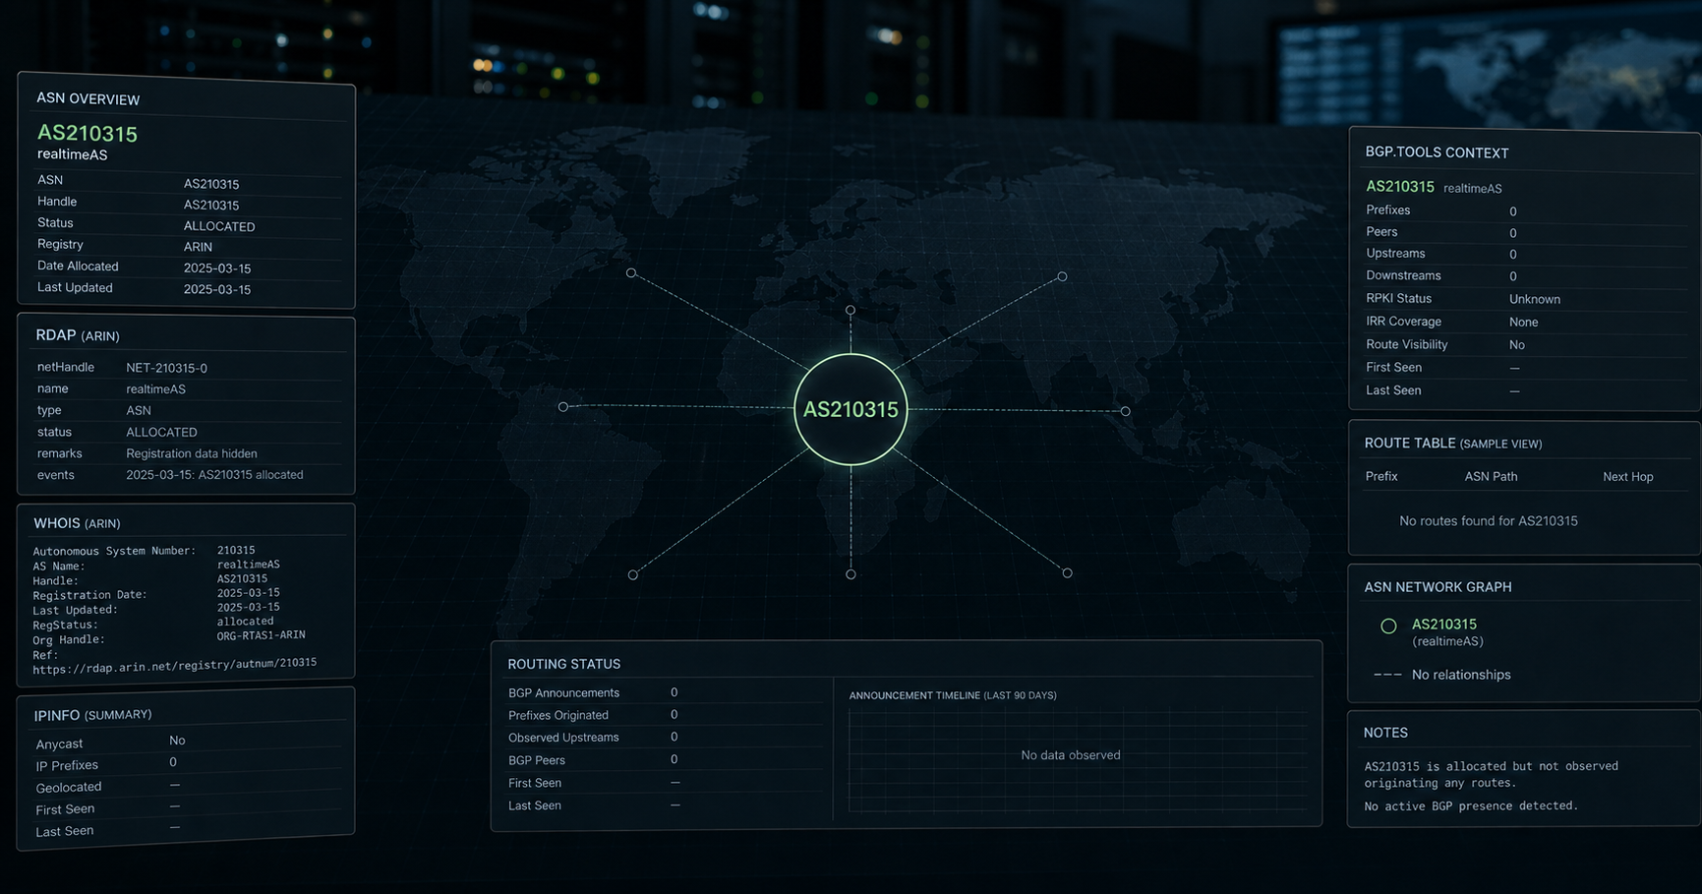Click the green AS210315 in BGP.TOOLS Context

(1400, 187)
